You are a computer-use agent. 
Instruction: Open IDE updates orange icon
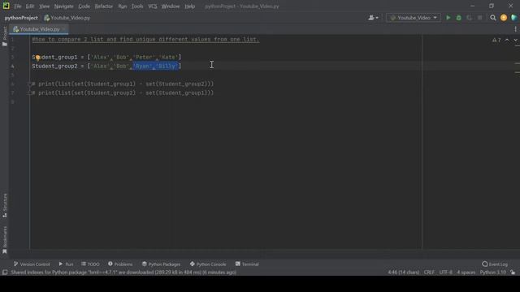pyautogui.click(x=504, y=18)
